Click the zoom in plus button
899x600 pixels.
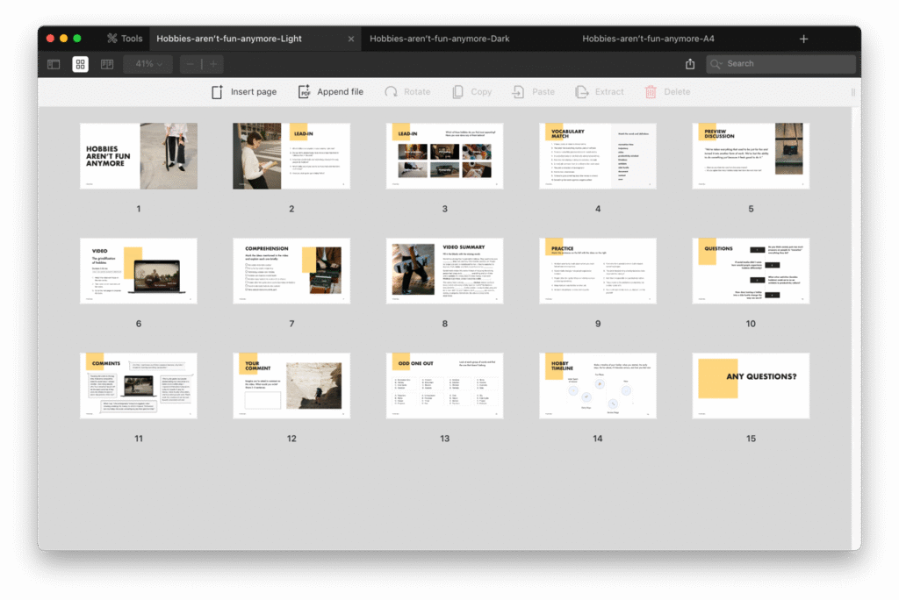[212, 64]
